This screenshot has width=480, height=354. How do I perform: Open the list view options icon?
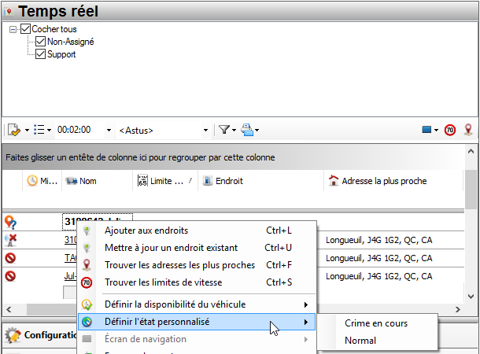pos(40,130)
